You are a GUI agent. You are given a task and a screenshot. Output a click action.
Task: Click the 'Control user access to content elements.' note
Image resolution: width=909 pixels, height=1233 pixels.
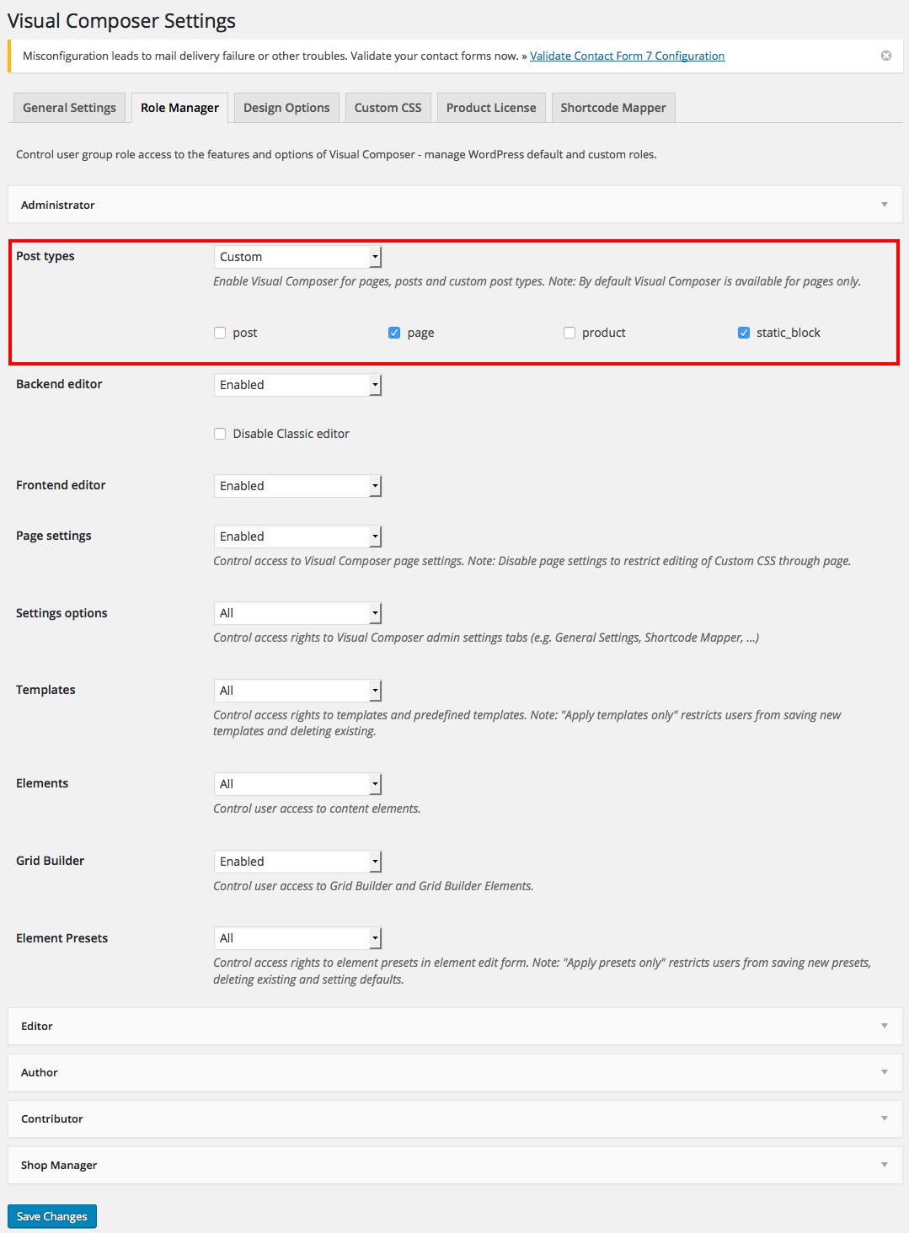pyautogui.click(x=317, y=809)
